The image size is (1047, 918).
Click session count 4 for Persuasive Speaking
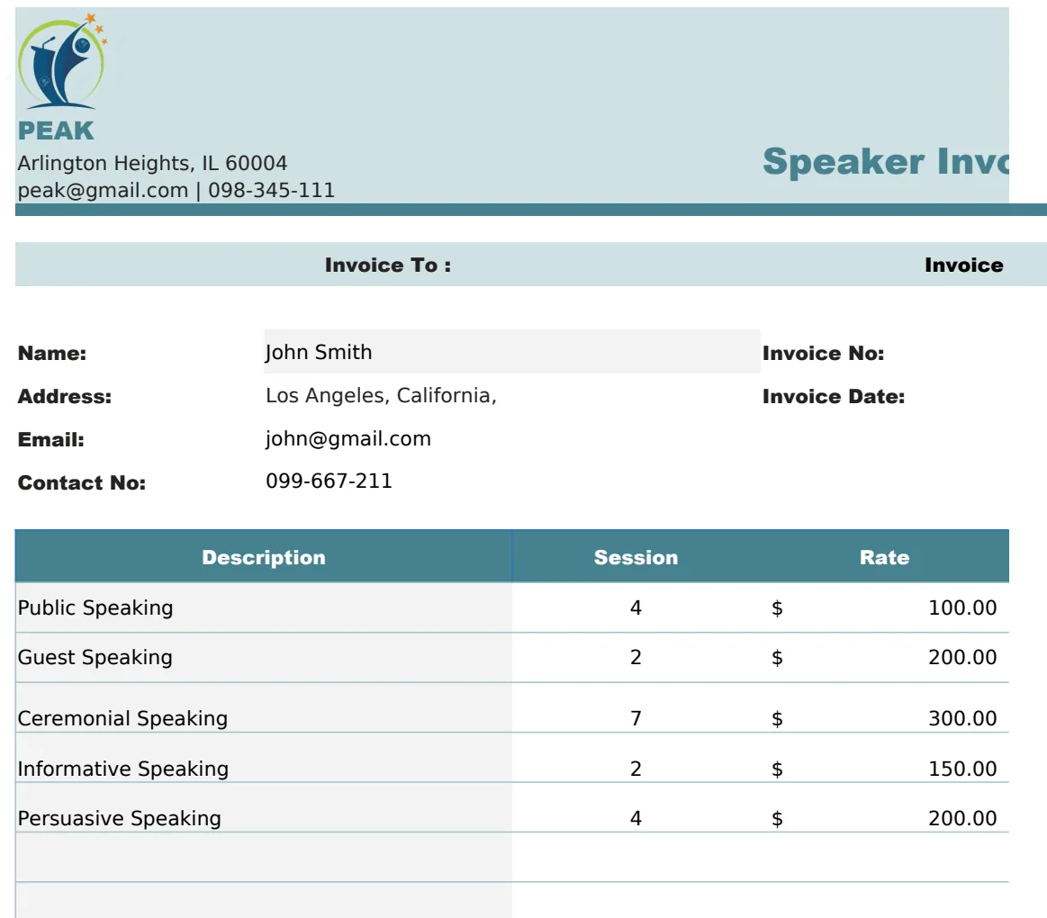[636, 818]
